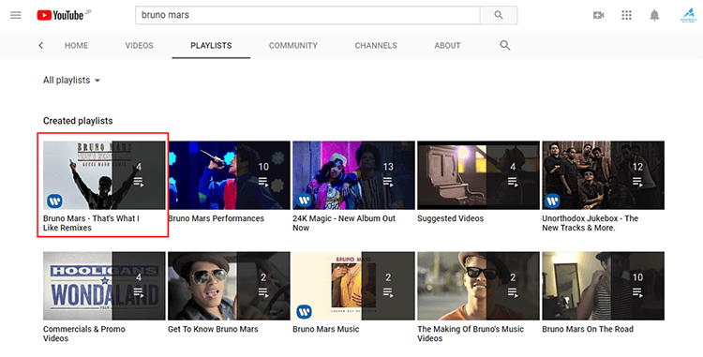Click Warner logo on Unorthodox Jukebox thumbnail

coord(553,201)
